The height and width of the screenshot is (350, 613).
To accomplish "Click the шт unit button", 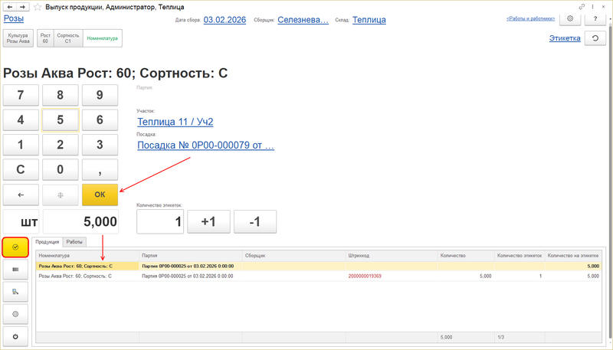I will point(21,222).
